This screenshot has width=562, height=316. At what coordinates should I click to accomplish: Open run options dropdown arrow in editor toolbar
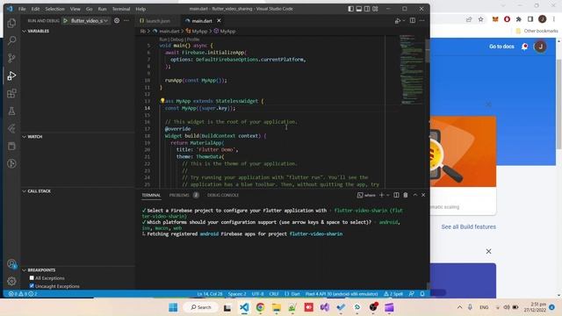coord(404,21)
